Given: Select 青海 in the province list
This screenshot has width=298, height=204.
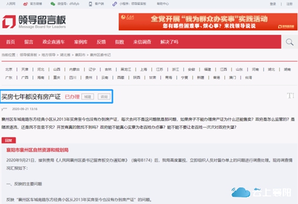Looking at the screenshot, I should [x=169, y=77].
